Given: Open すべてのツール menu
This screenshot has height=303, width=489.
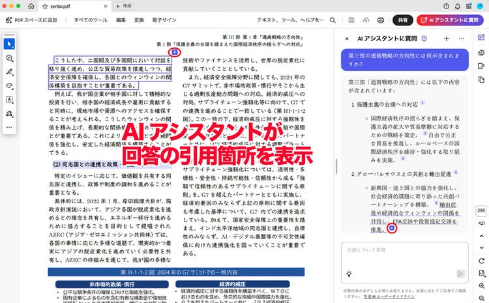Looking at the screenshot, I should coord(91,20).
